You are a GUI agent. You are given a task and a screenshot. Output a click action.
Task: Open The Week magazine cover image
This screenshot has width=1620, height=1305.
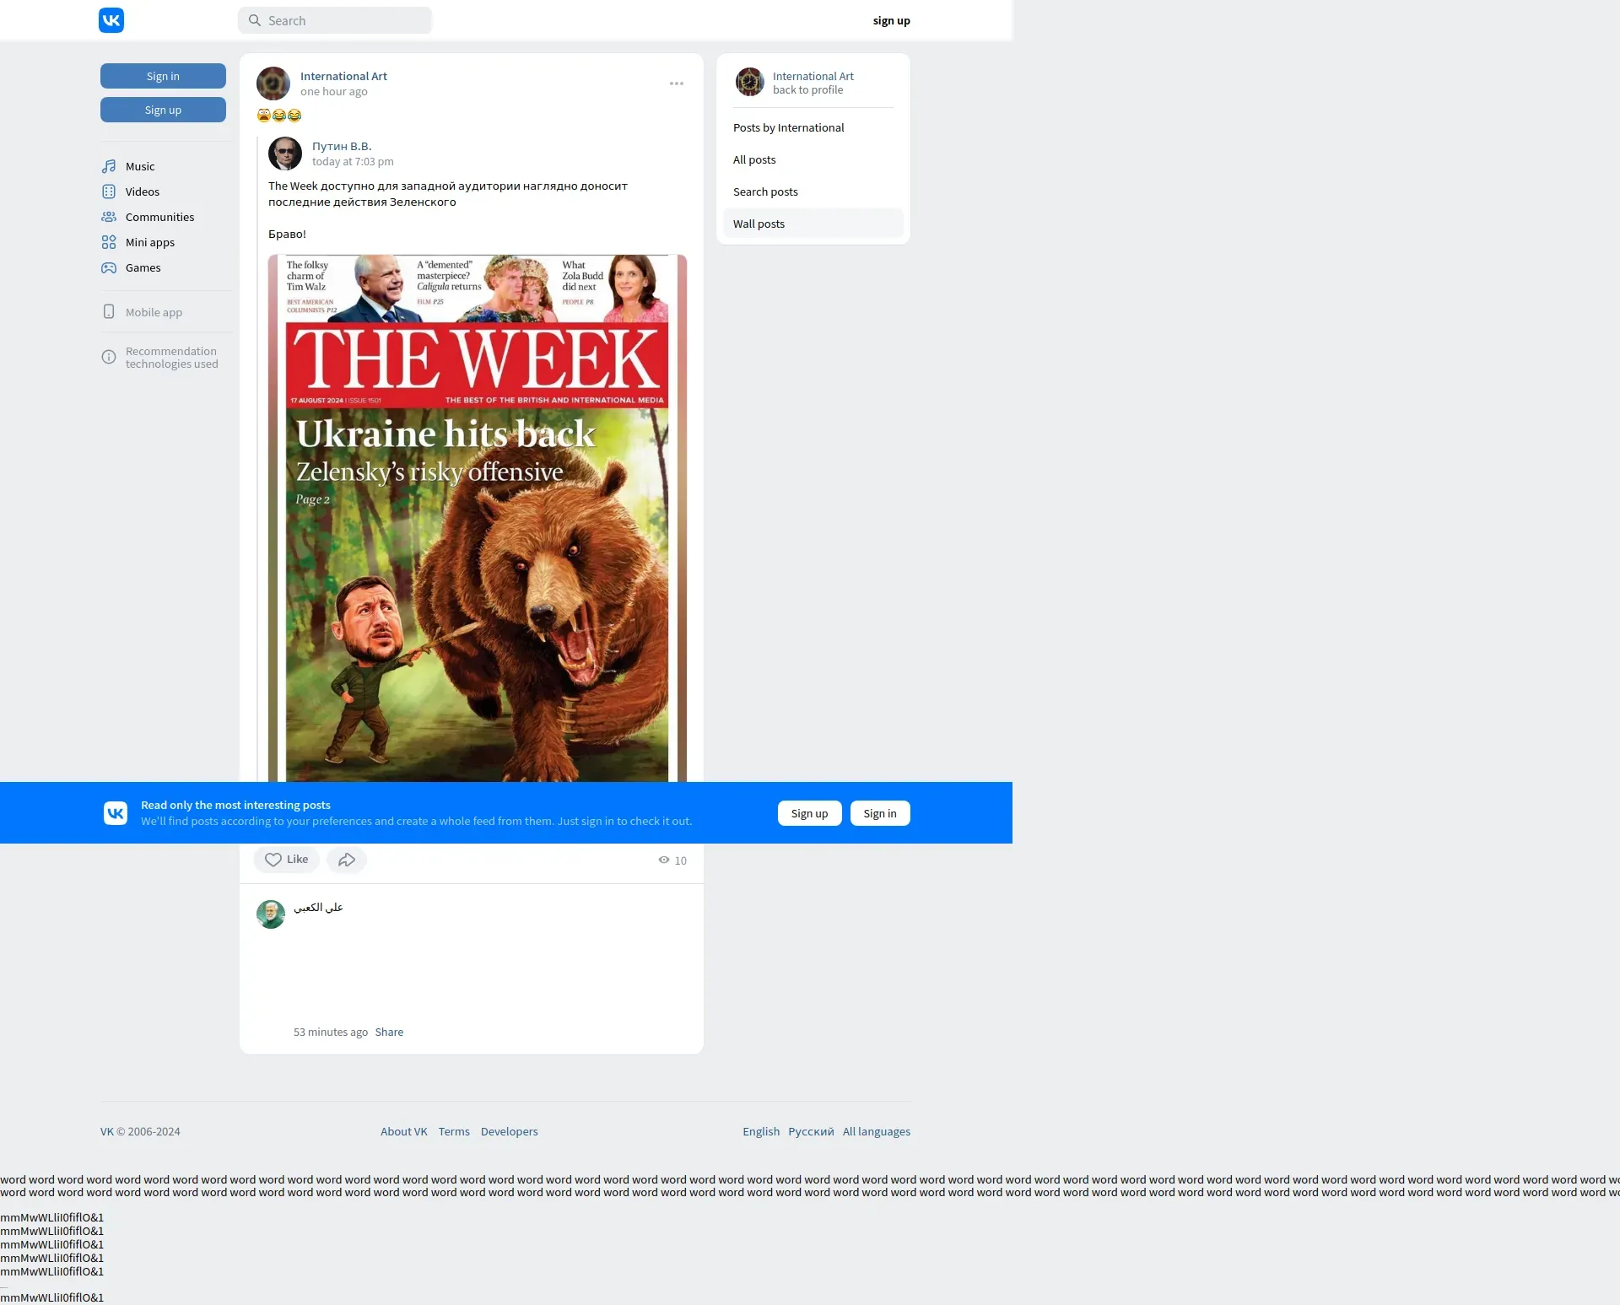pos(478,518)
